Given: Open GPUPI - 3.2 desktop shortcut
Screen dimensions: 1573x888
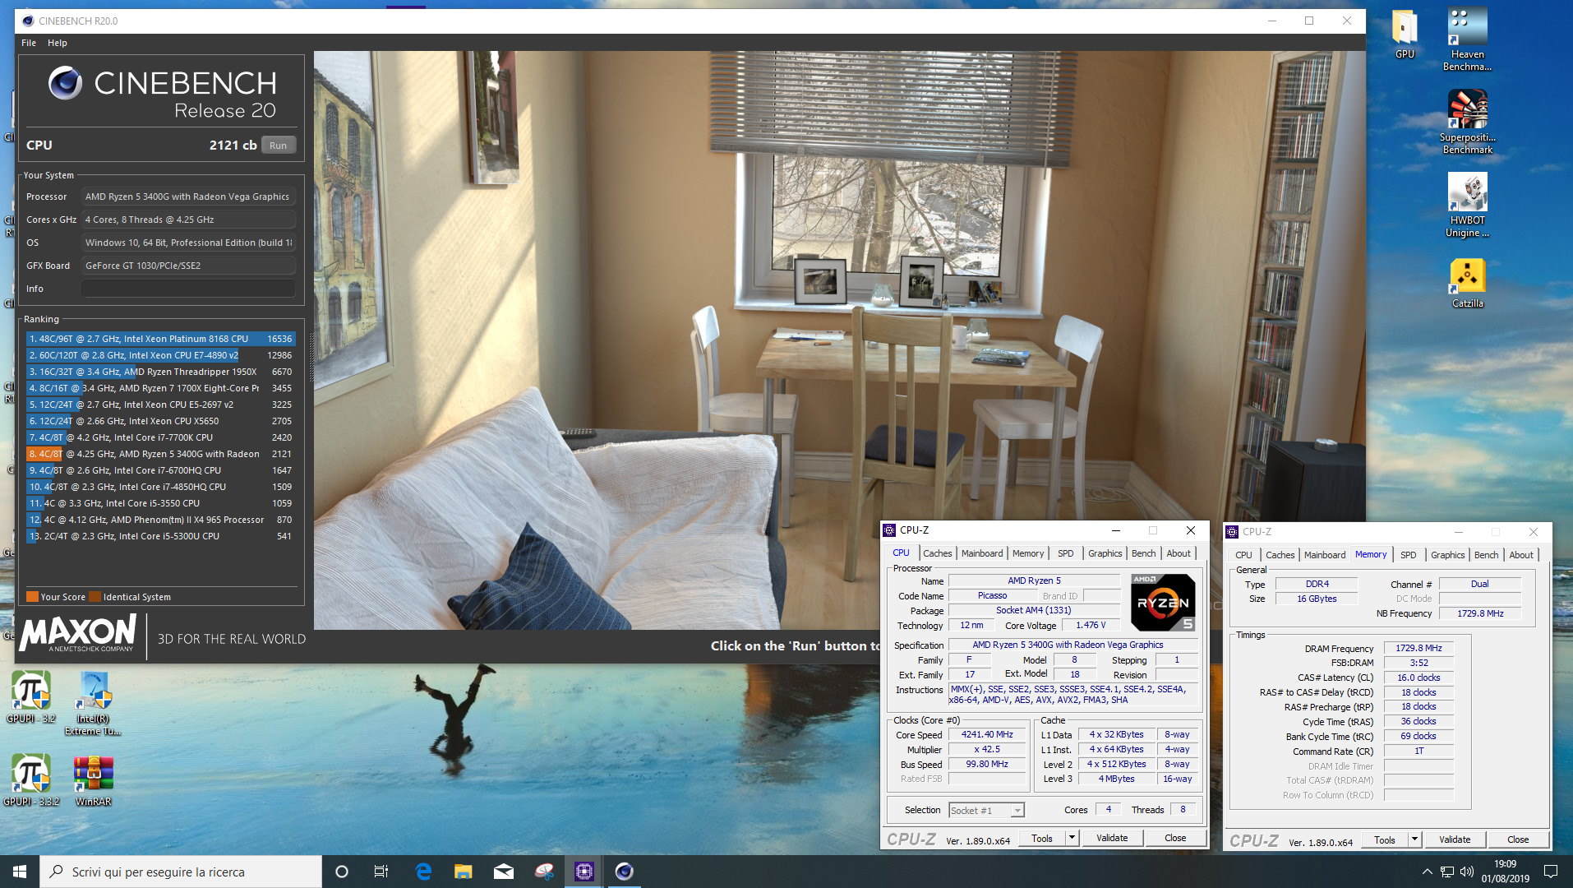Looking at the screenshot, I should [x=31, y=697].
